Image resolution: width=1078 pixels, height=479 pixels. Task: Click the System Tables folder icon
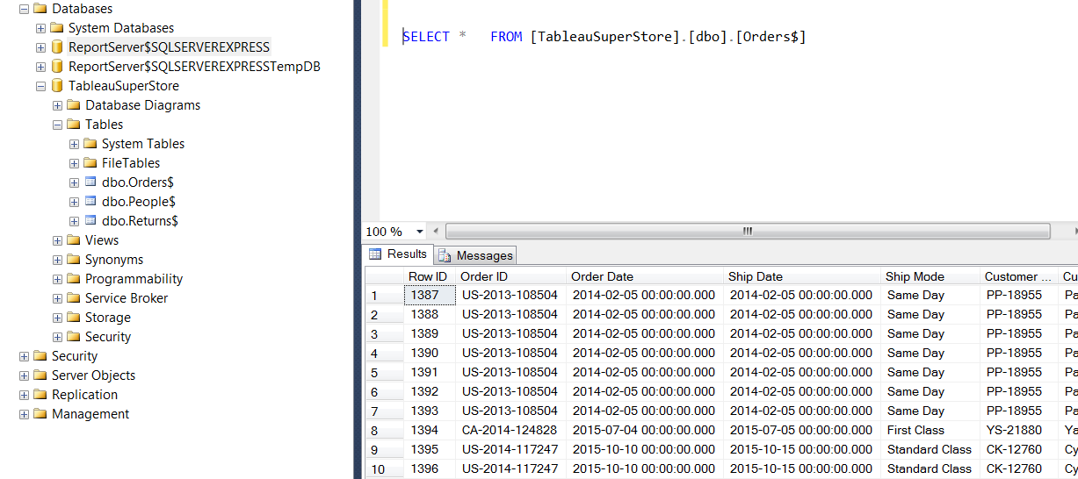point(90,144)
